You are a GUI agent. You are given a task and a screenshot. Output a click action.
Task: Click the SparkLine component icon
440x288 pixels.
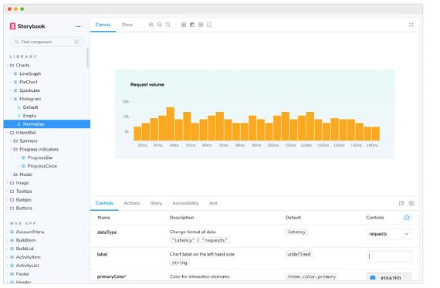[15, 90]
